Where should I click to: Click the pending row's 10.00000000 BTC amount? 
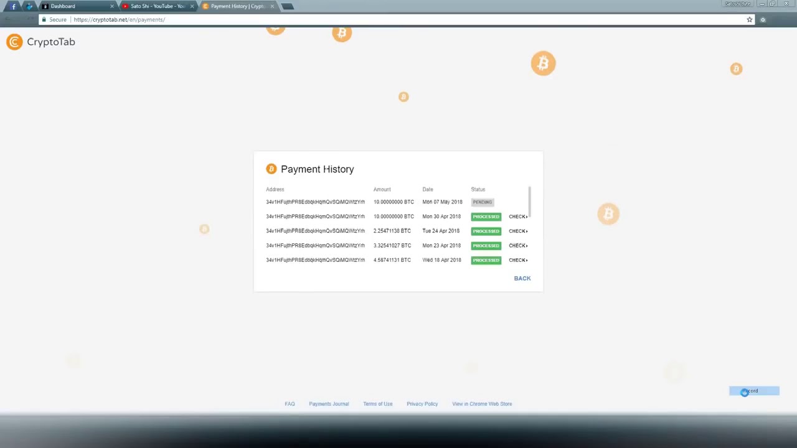point(394,202)
